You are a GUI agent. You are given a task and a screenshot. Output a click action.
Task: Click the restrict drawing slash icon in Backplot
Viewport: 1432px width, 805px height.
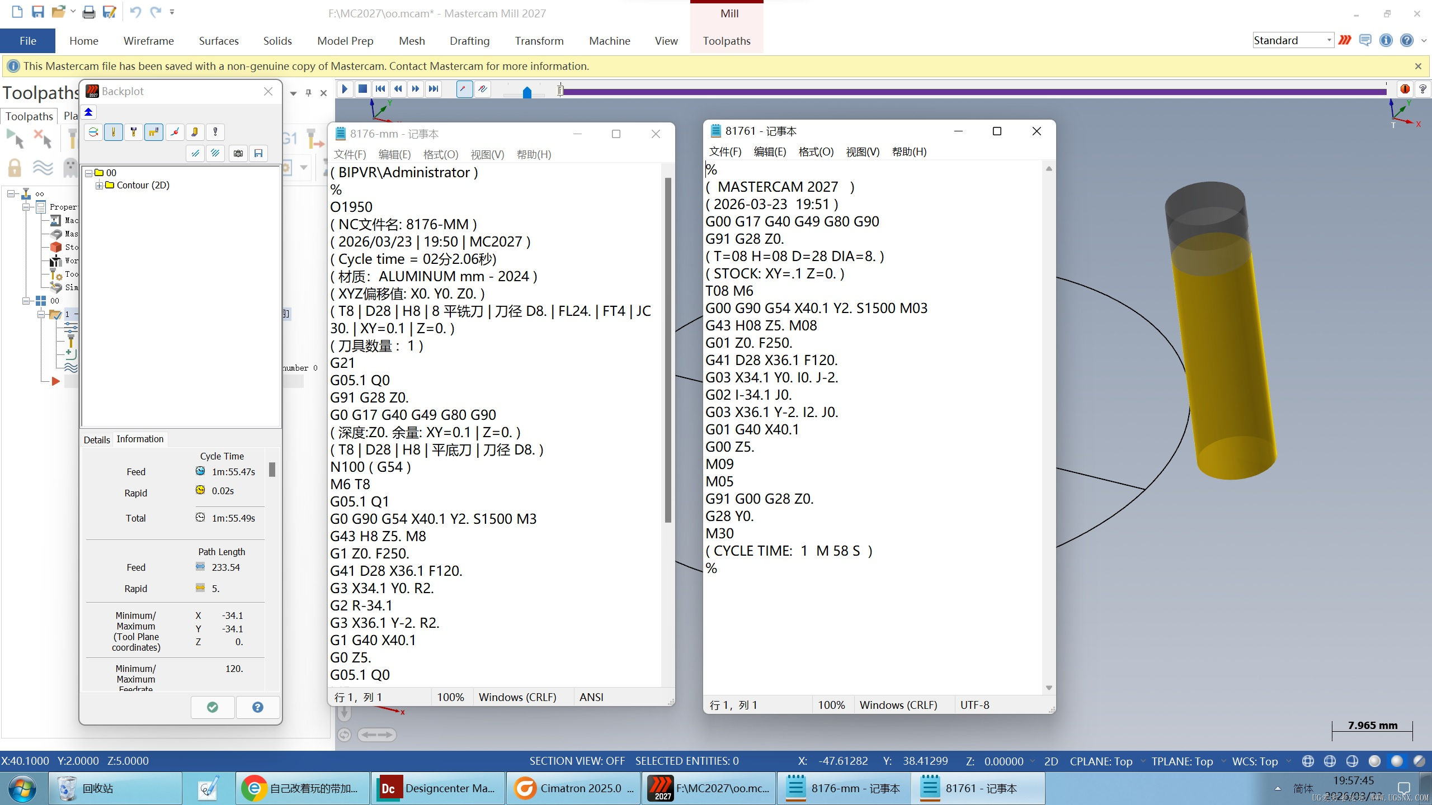[x=195, y=153]
